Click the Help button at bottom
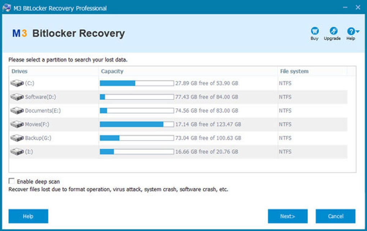The width and height of the screenshot is (367, 231). tap(28, 216)
